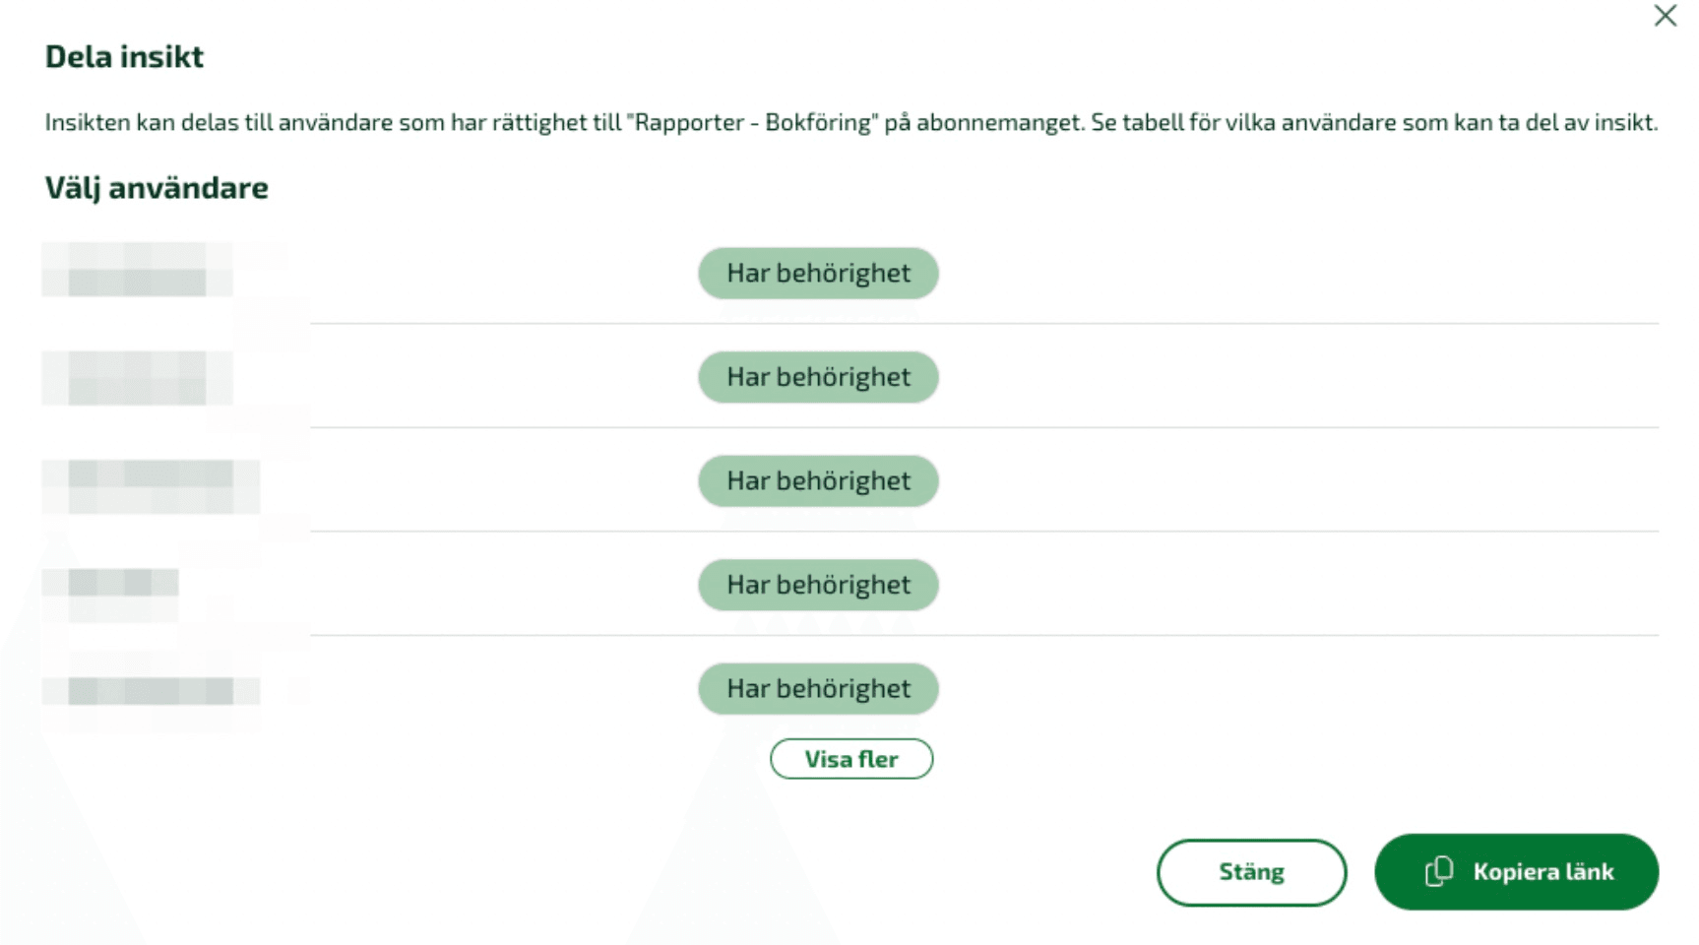Click the third user's Har behörighet badge
The height and width of the screenshot is (945, 1699).
[x=818, y=480]
